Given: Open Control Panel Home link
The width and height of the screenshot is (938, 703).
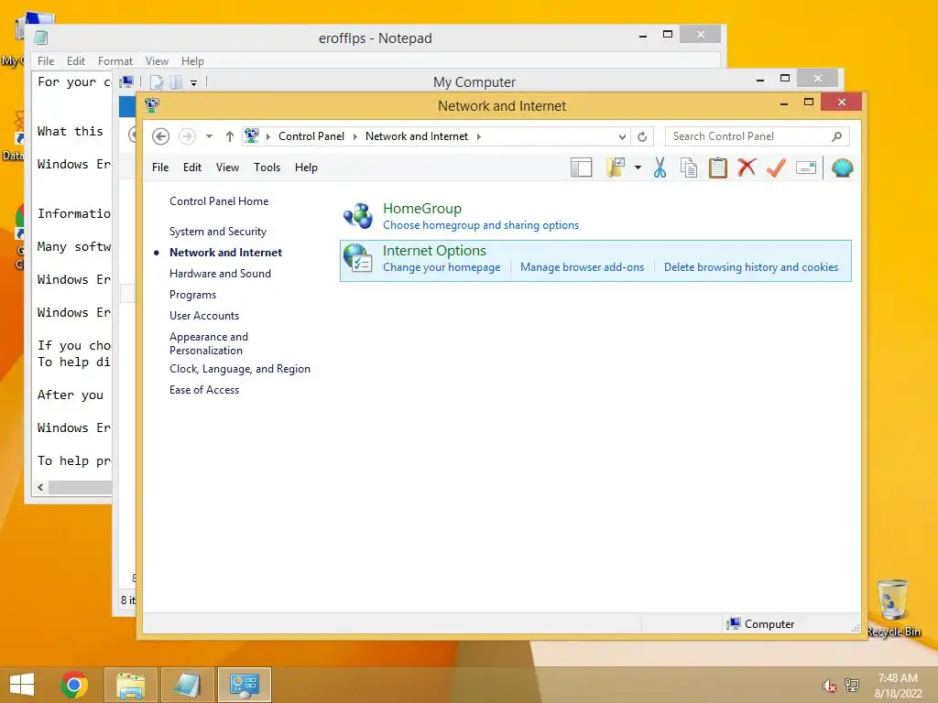Looking at the screenshot, I should click(x=219, y=201).
